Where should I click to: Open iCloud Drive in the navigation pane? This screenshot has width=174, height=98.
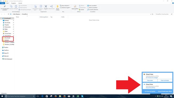8,36
